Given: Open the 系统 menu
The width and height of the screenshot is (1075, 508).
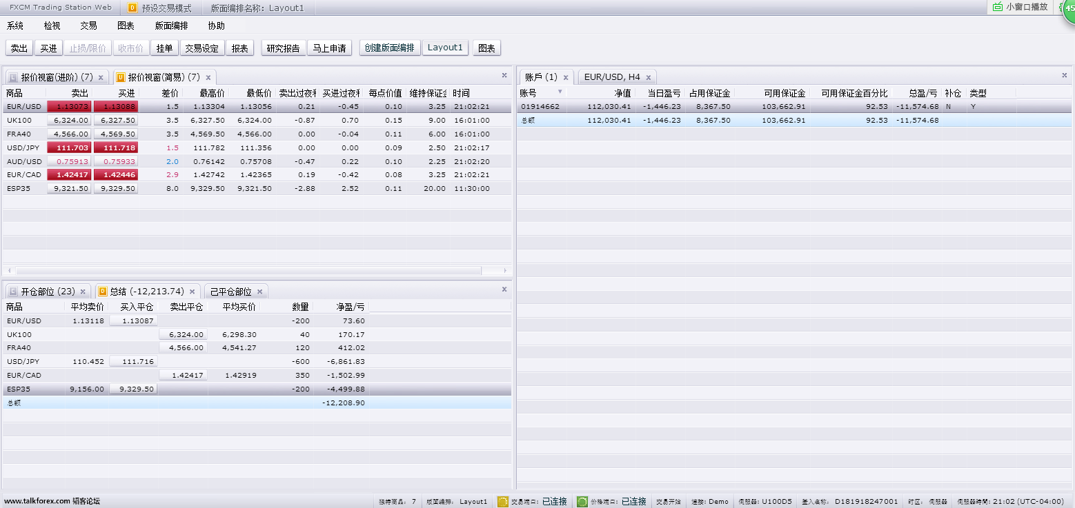Looking at the screenshot, I should pos(15,26).
